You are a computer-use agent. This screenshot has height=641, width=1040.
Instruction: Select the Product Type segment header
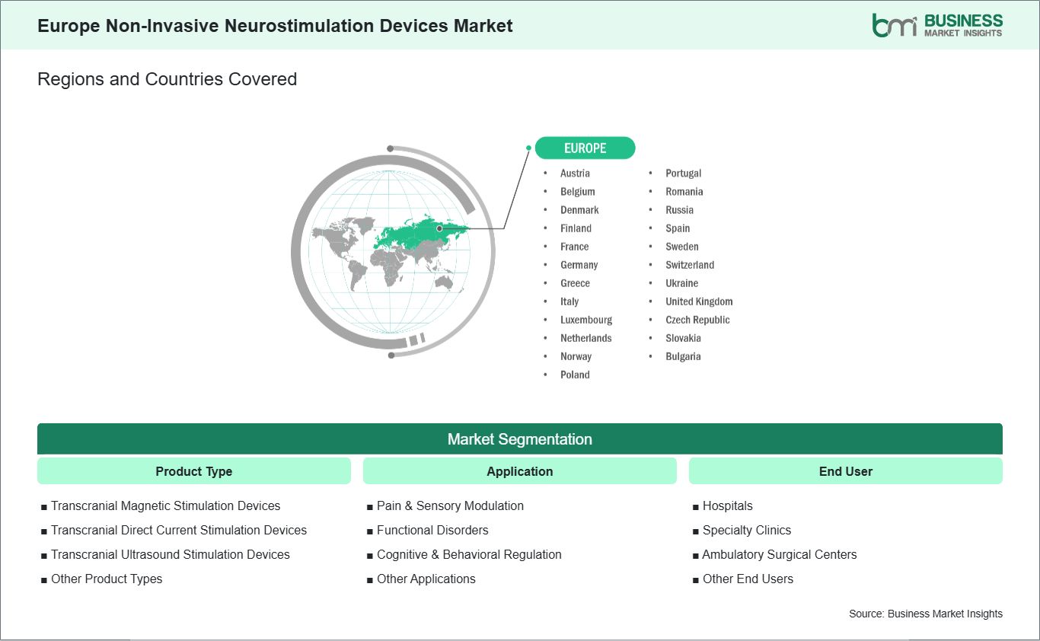point(194,471)
